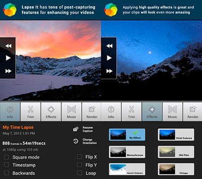202x179 pixels.
Task: Play the blue night mountain video
Action: pos(109,58)
